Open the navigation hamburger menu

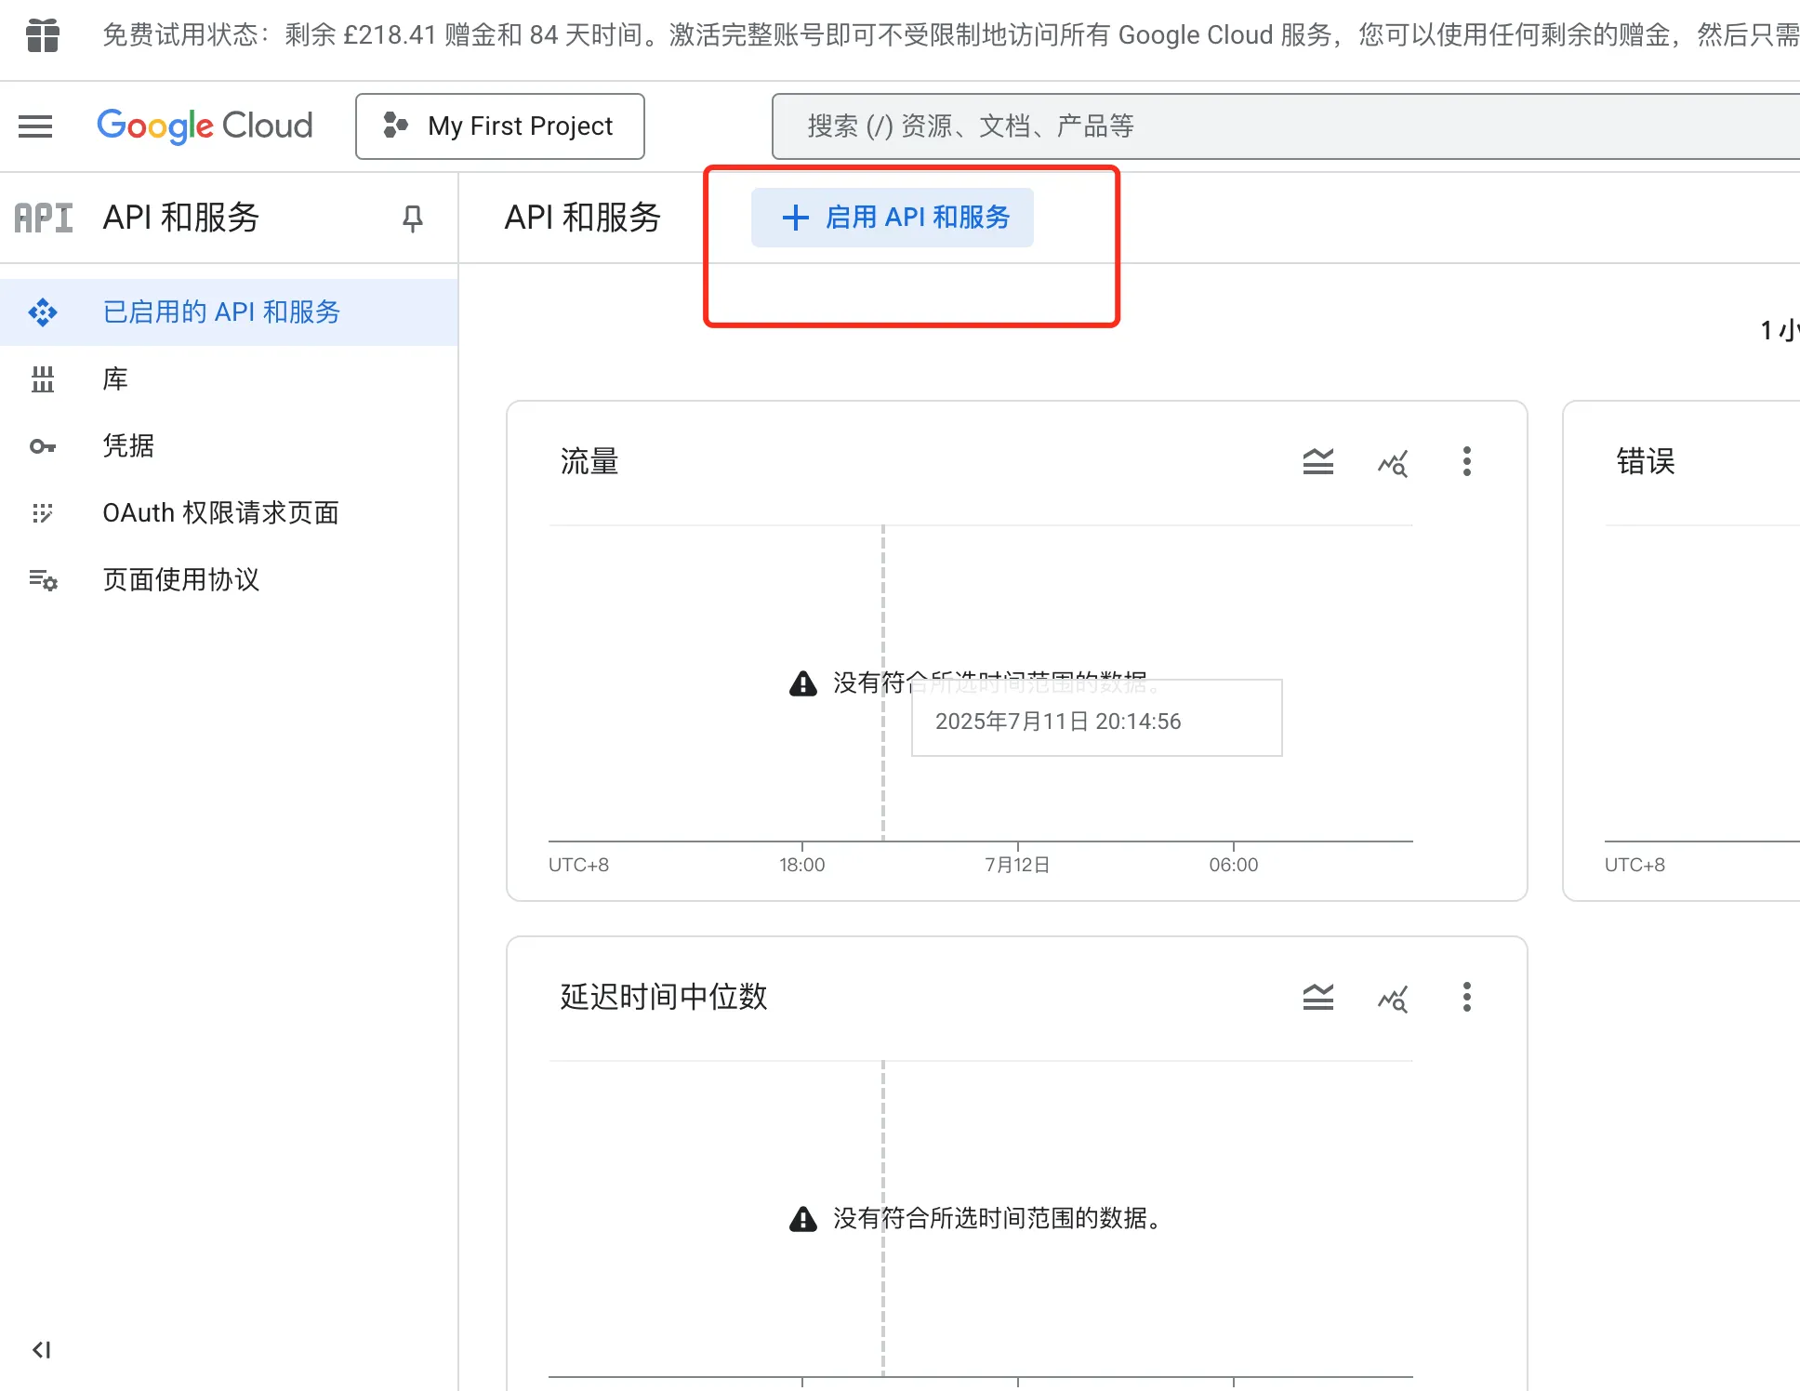point(35,126)
